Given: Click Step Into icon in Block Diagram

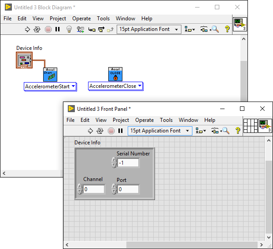Looking at the screenshot, I should click(92, 29).
